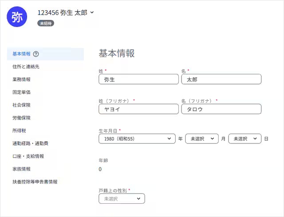This screenshot has height=217, width=284.
Task: Open 業務情報 from side menu
Action: coord(21,80)
